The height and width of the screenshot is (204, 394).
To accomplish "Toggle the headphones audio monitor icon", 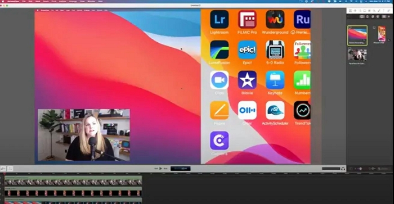I will (x=343, y=169).
